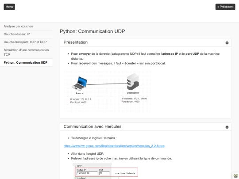Image resolution: width=239 pixels, height=179 pixels.
Task: Click 'Aller dans l'onglet UDP' bullet text
Action: (x=87, y=153)
